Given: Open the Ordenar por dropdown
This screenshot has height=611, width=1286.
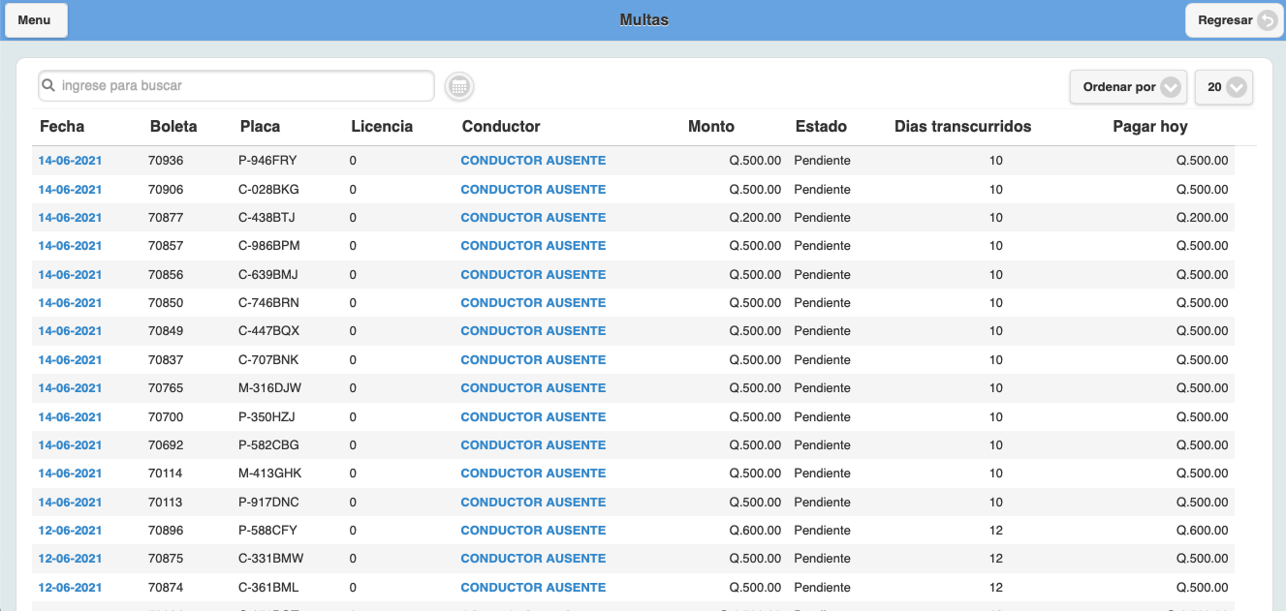Looking at the screenshot, I should (1128, 87).
